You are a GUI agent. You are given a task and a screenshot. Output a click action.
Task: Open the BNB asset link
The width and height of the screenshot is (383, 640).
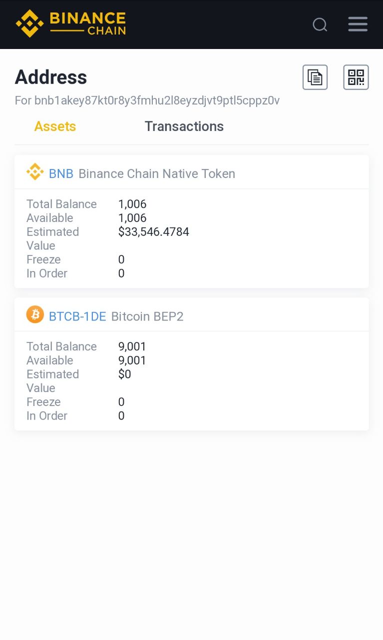[61, 174]
